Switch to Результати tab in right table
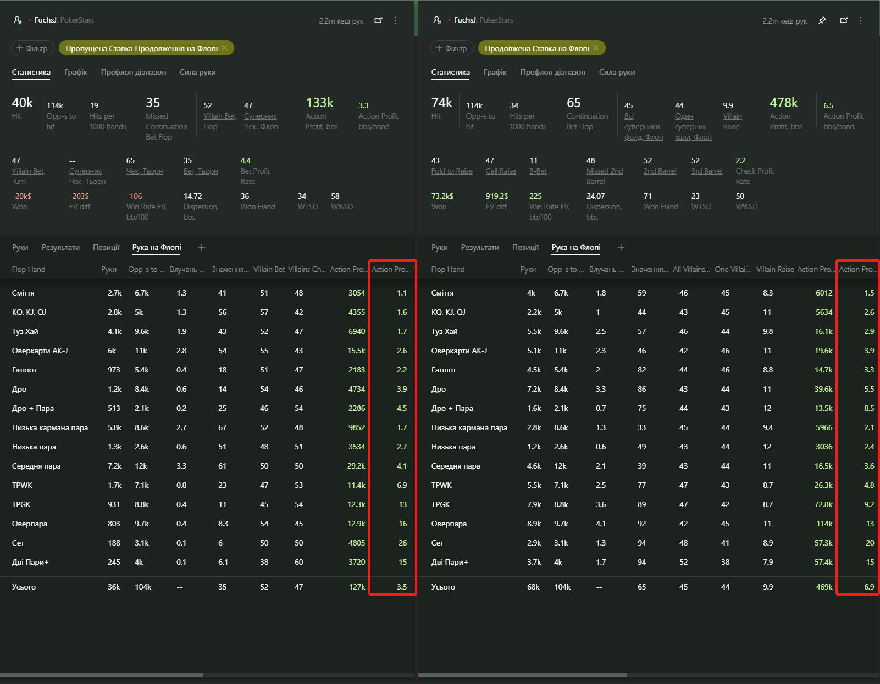 (480, 247)
